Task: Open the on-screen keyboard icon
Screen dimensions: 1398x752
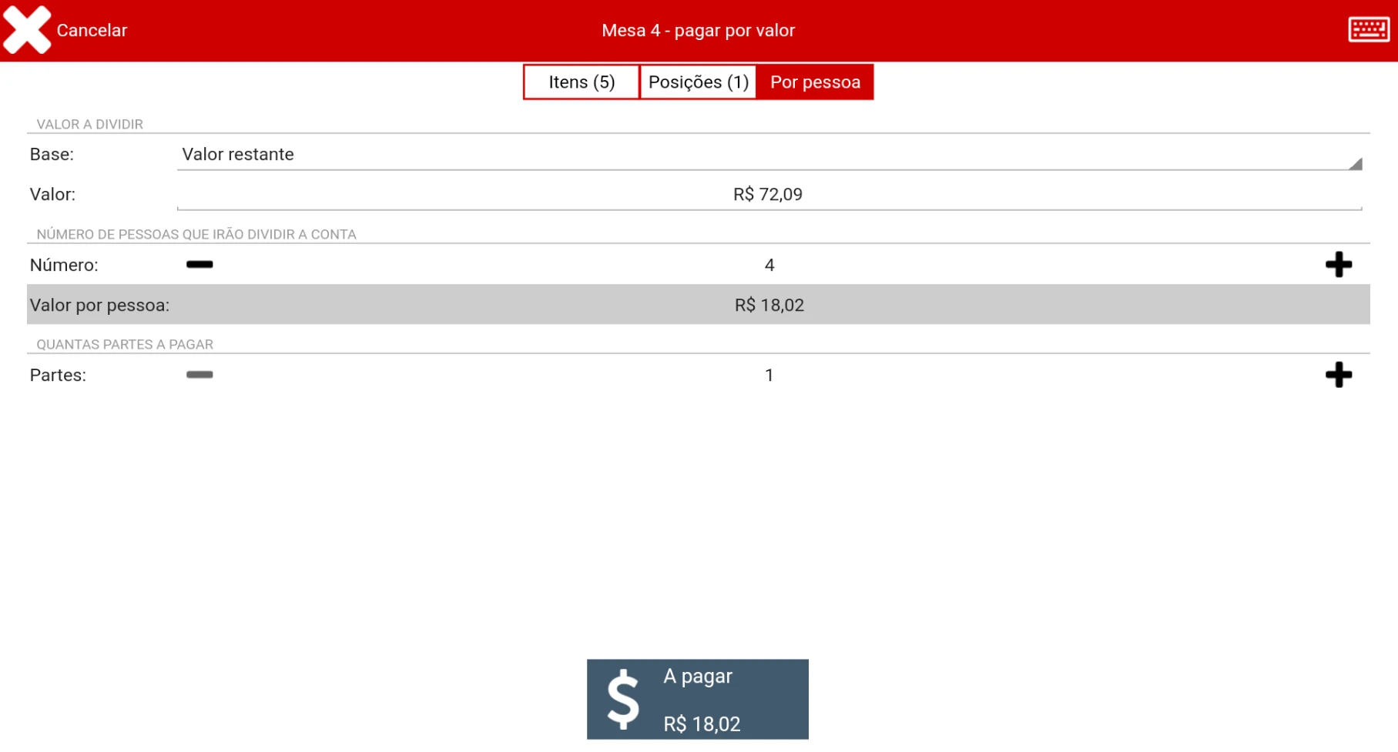Action: [1369, 30]
